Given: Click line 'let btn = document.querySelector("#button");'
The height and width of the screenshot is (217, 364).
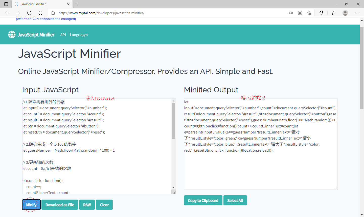Looking at the screenshot, I should pyautogui.click(x=61, y=126).
